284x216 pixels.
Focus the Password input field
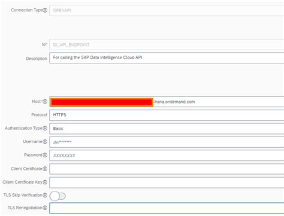tap(167, 156)
